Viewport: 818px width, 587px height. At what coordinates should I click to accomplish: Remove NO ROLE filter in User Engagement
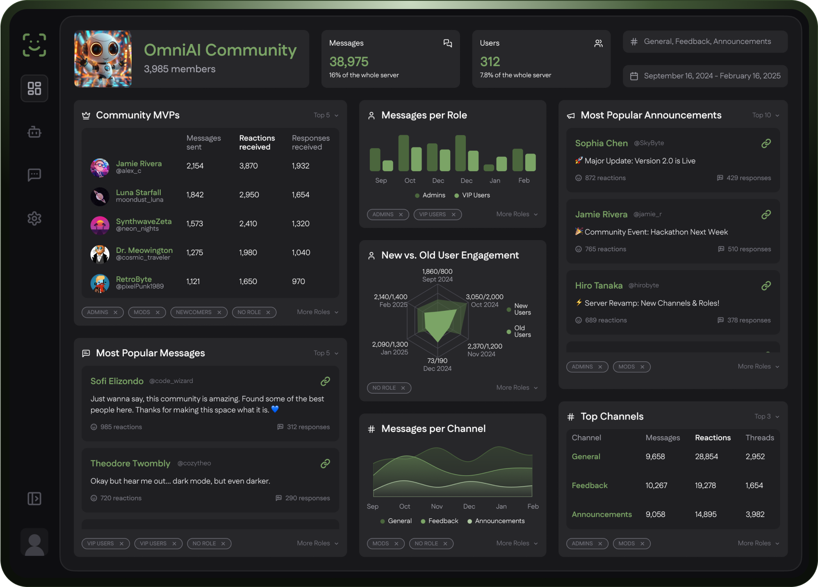pyautogui.click(x=403, y=388)
